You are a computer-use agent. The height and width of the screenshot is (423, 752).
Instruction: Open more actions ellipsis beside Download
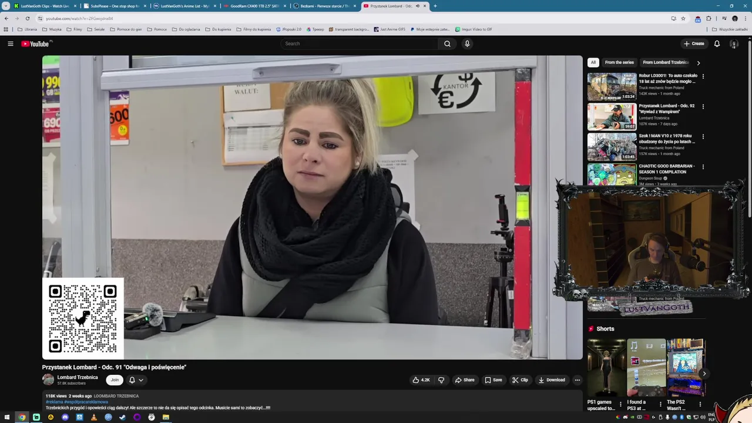click(577, 380)
